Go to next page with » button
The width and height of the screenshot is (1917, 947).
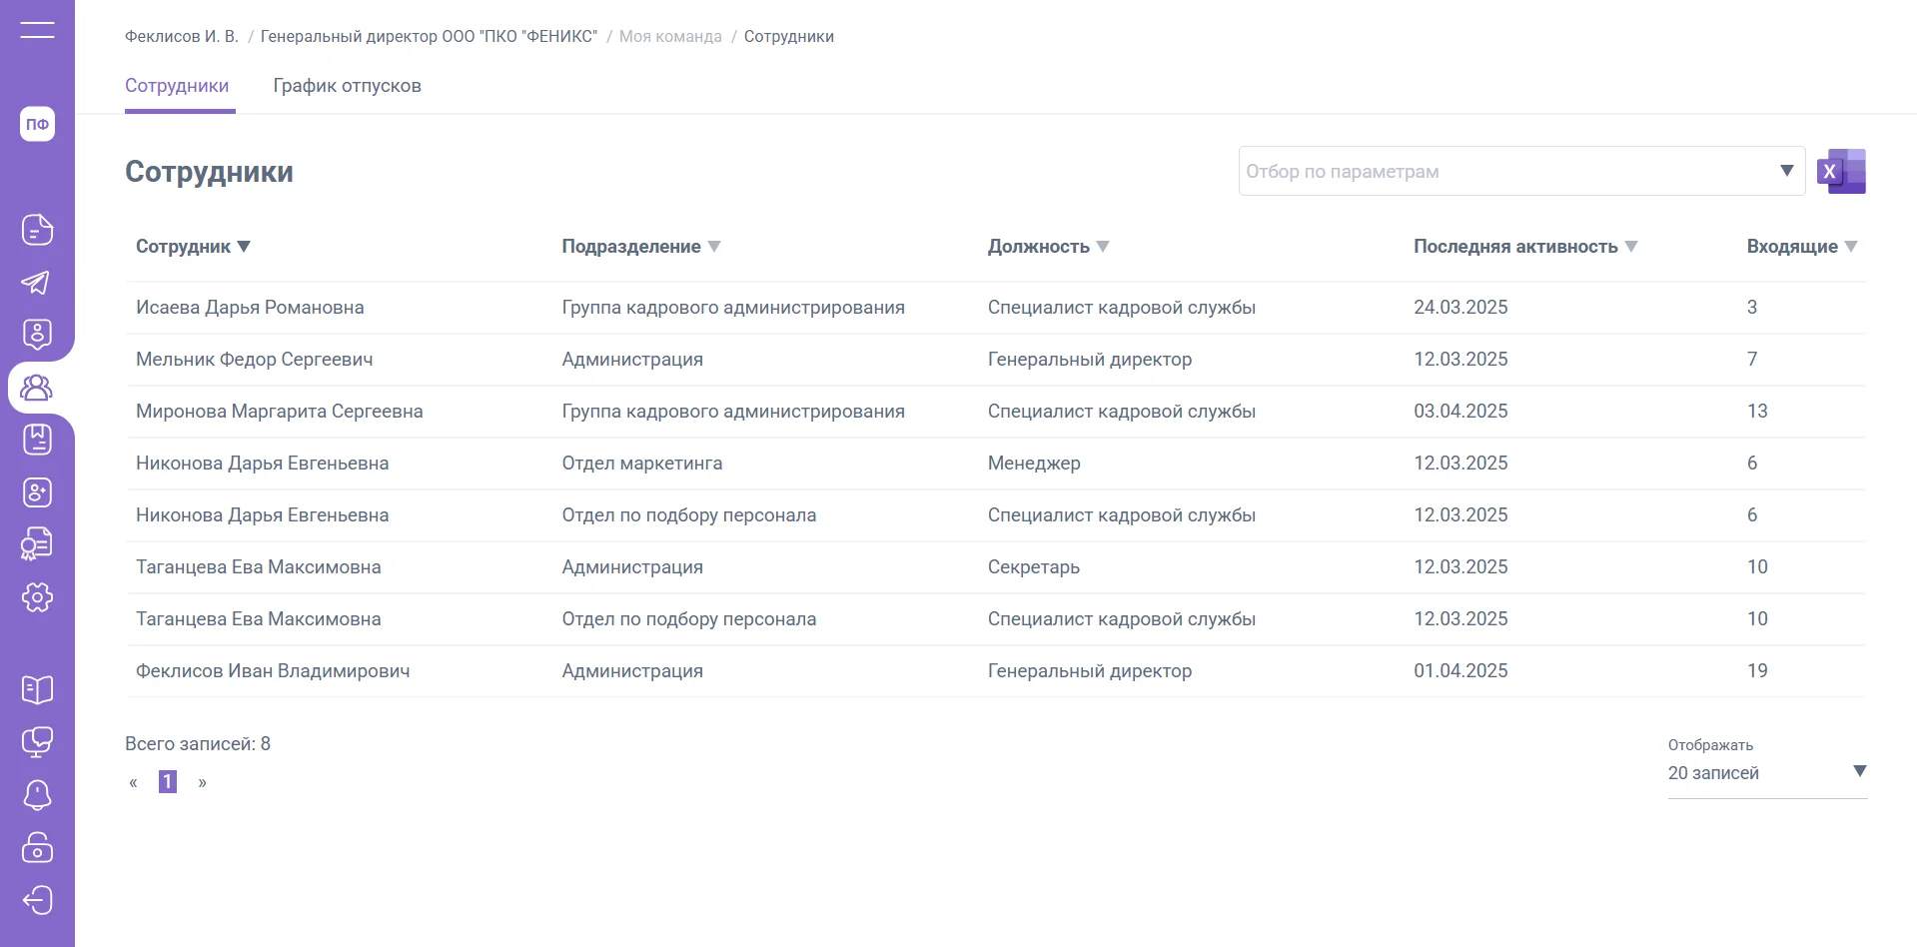[x=203, y=782]
